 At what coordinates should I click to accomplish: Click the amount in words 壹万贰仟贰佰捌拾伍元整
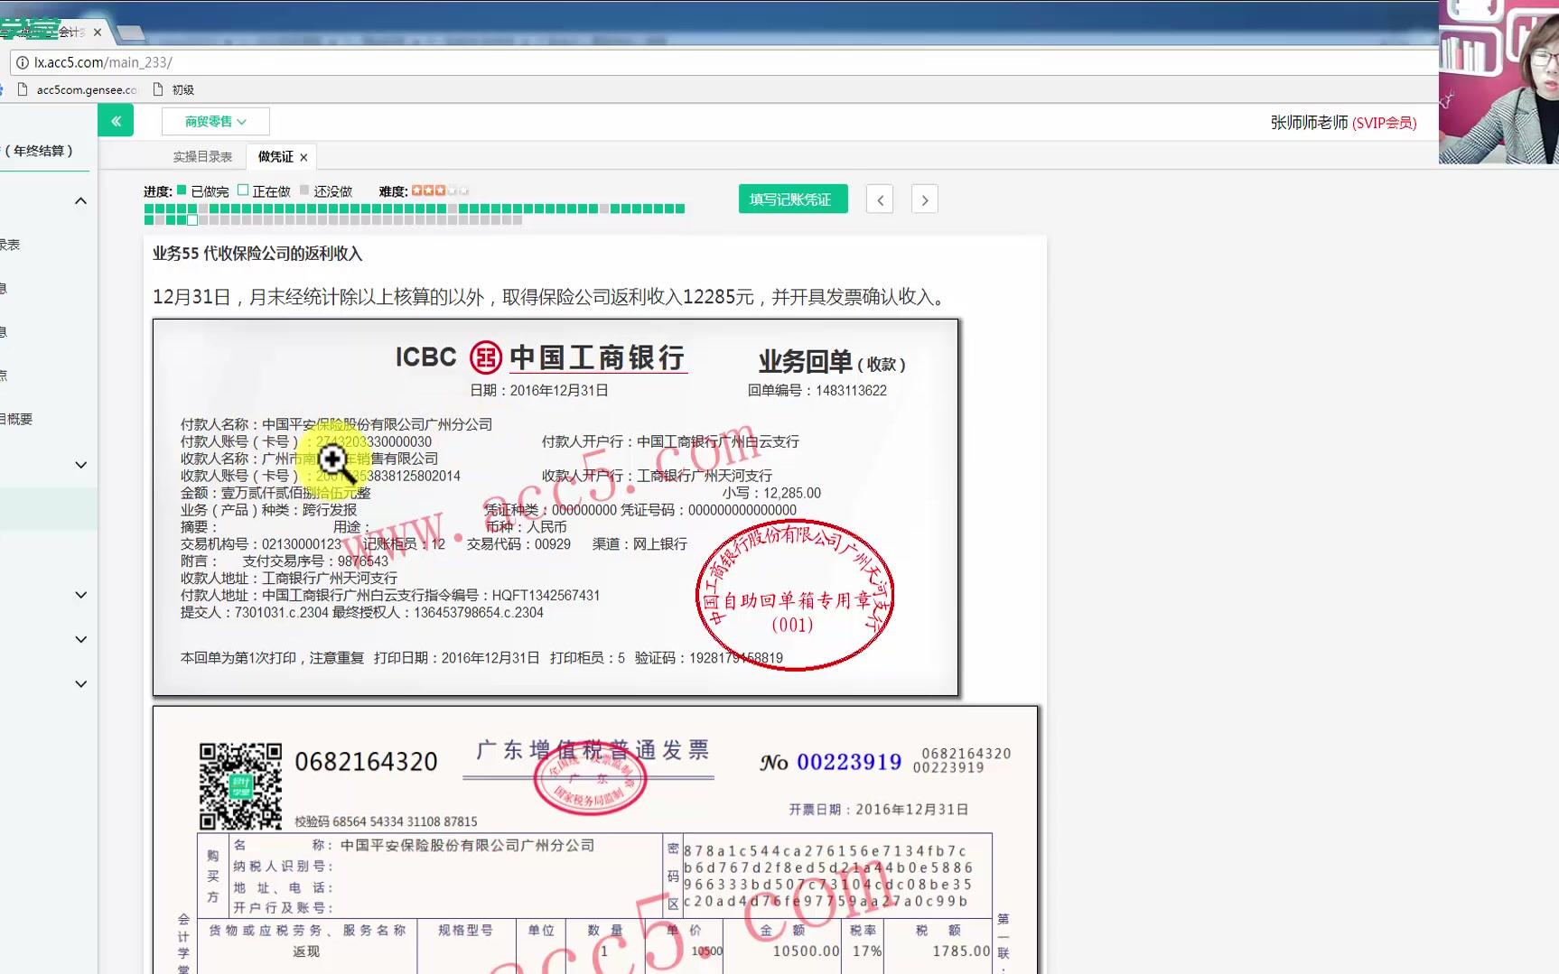295,493
